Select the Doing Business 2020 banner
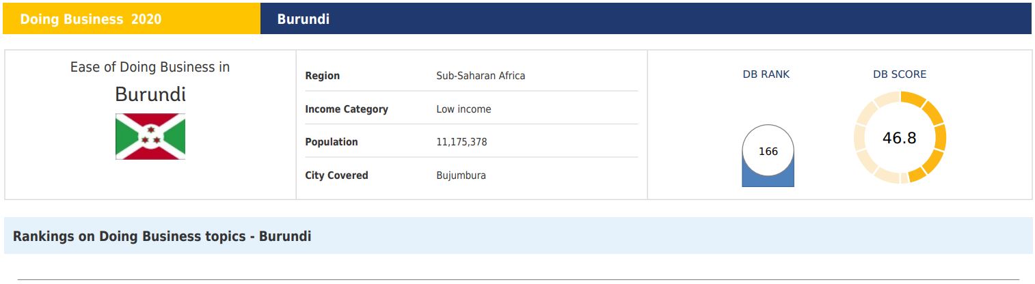The image size is (1035, 284). point(132,19)
